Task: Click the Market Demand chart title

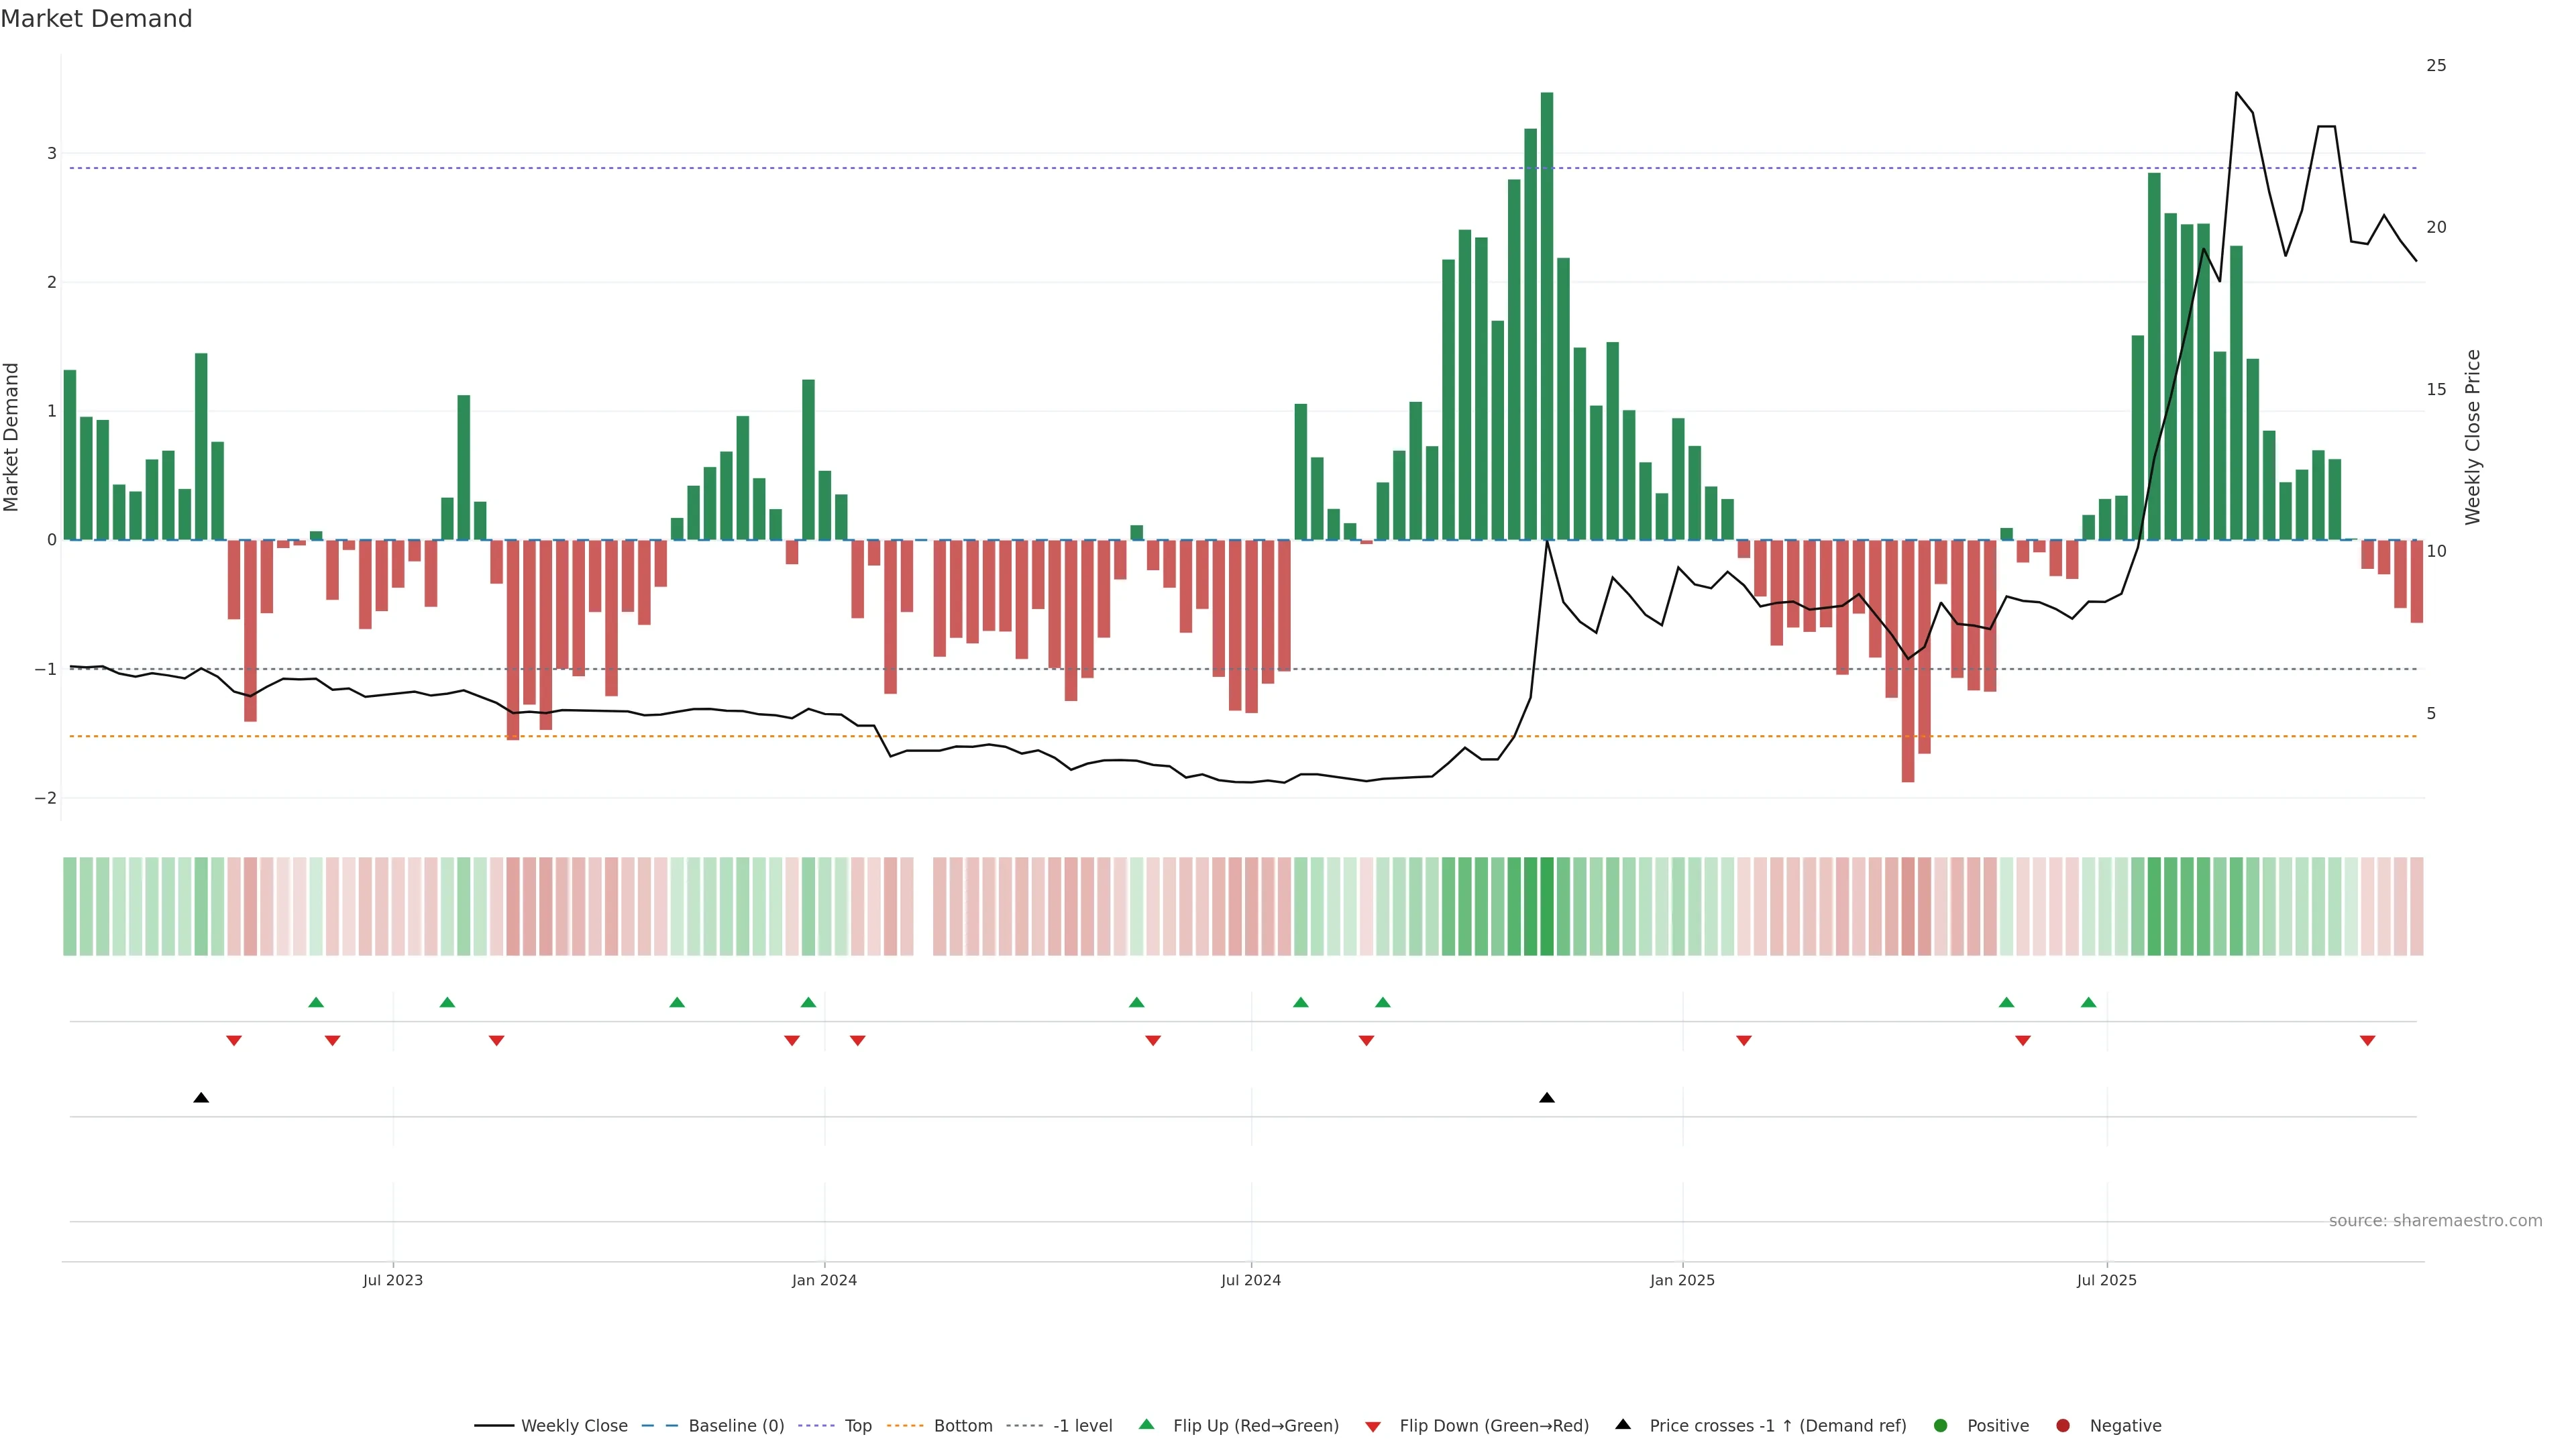Action: click(x=96, y=19)
